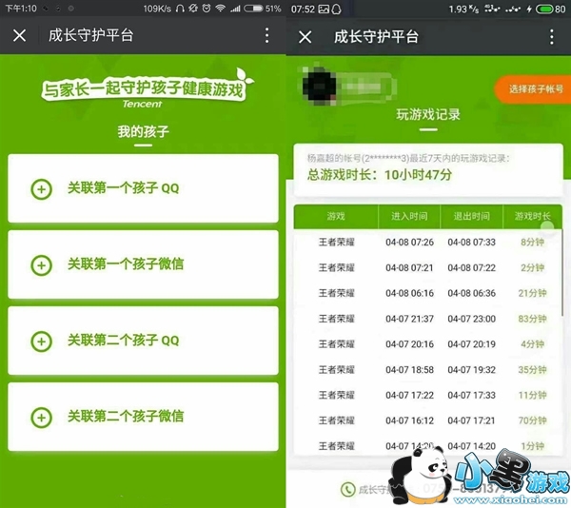Tap plus icon for 关联第一个孩子 QQ
Viewport: 571px width, 508px height.
coord(41,189)
